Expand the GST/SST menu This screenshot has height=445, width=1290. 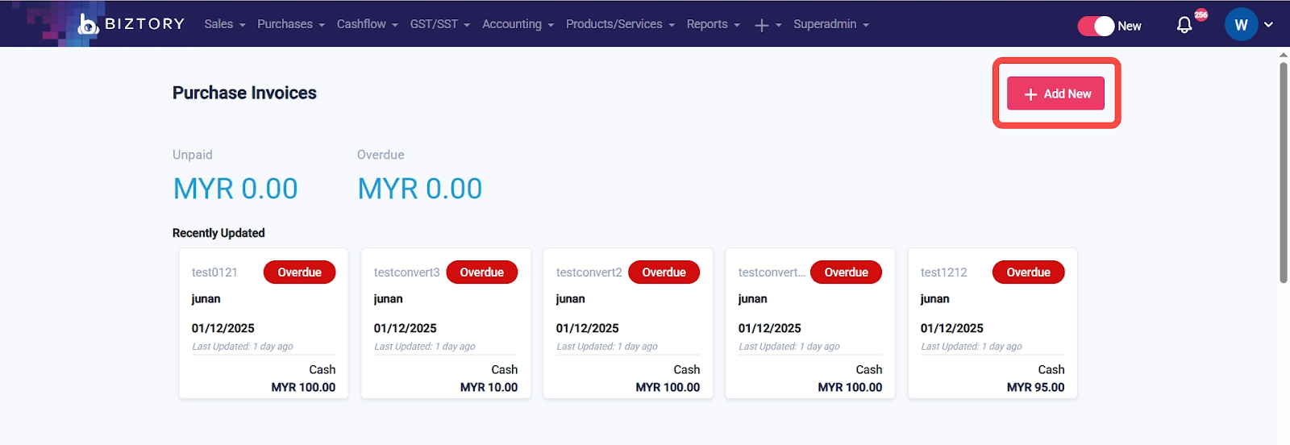[440, 24]
